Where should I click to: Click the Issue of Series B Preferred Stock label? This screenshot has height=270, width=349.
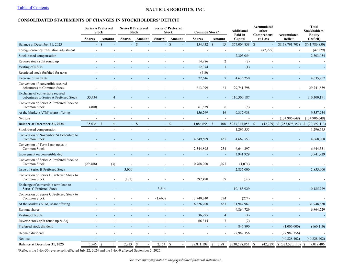42,170
